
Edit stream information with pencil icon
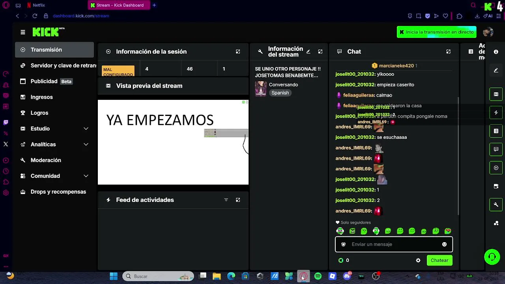pos(309,52)
